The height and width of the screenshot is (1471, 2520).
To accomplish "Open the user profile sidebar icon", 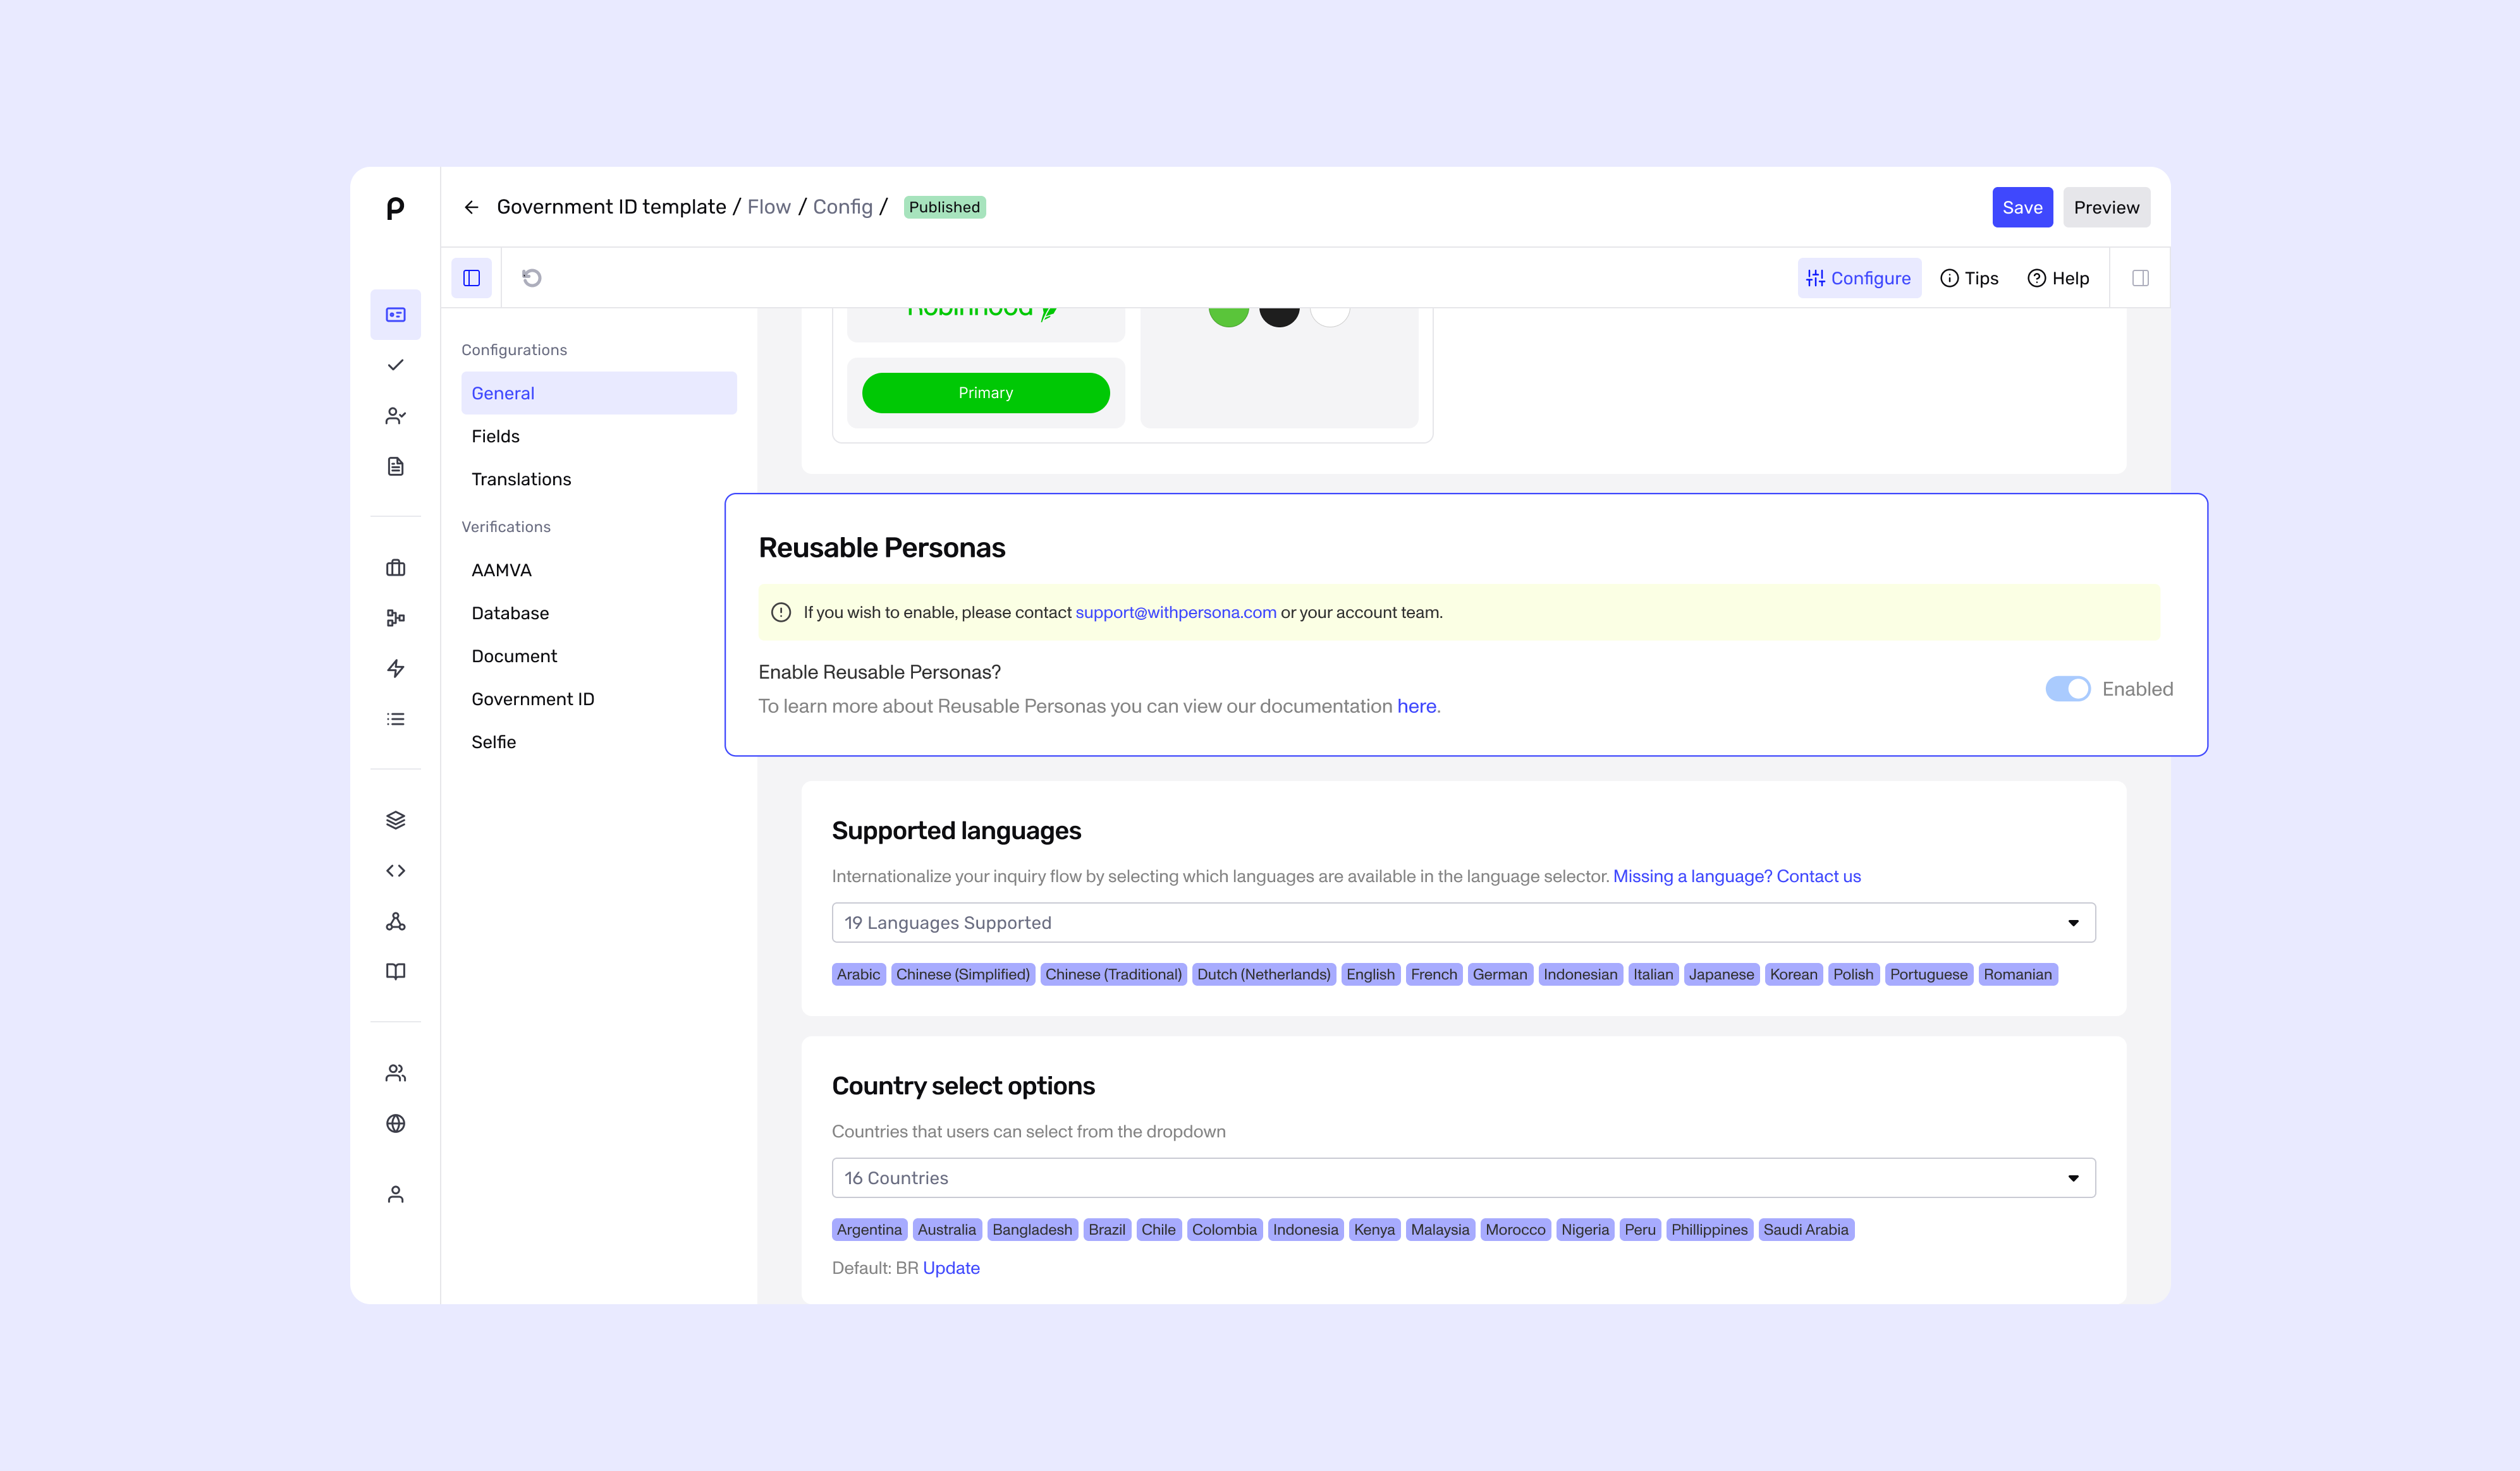I will pos(395,1194).
